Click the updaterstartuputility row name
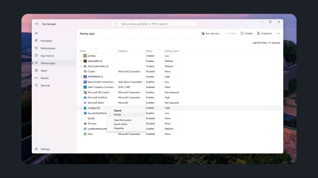The width and height of the screenshot is (318, 178). [x=97, y=129]
